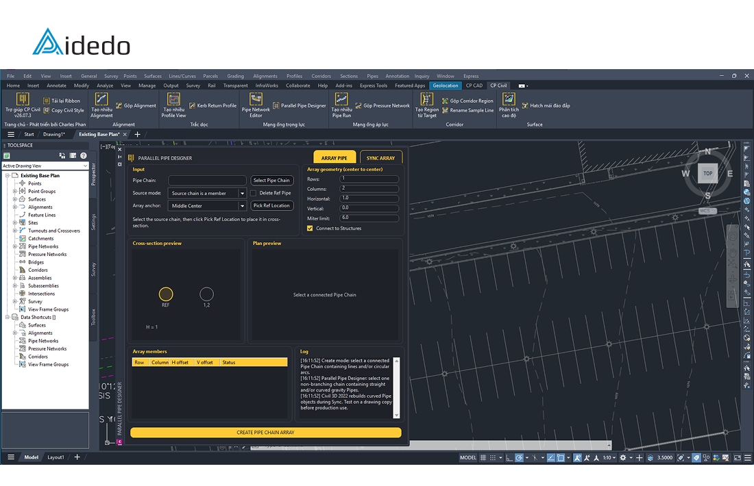The image size is (754, 486).
Task: Click the Columns value field
Action: (x=369, y=189)
